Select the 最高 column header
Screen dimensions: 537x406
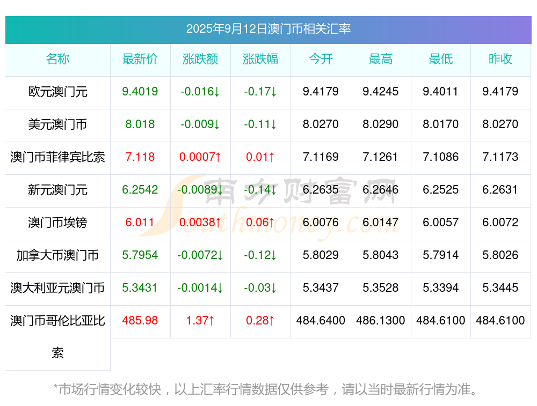[381, 60]
